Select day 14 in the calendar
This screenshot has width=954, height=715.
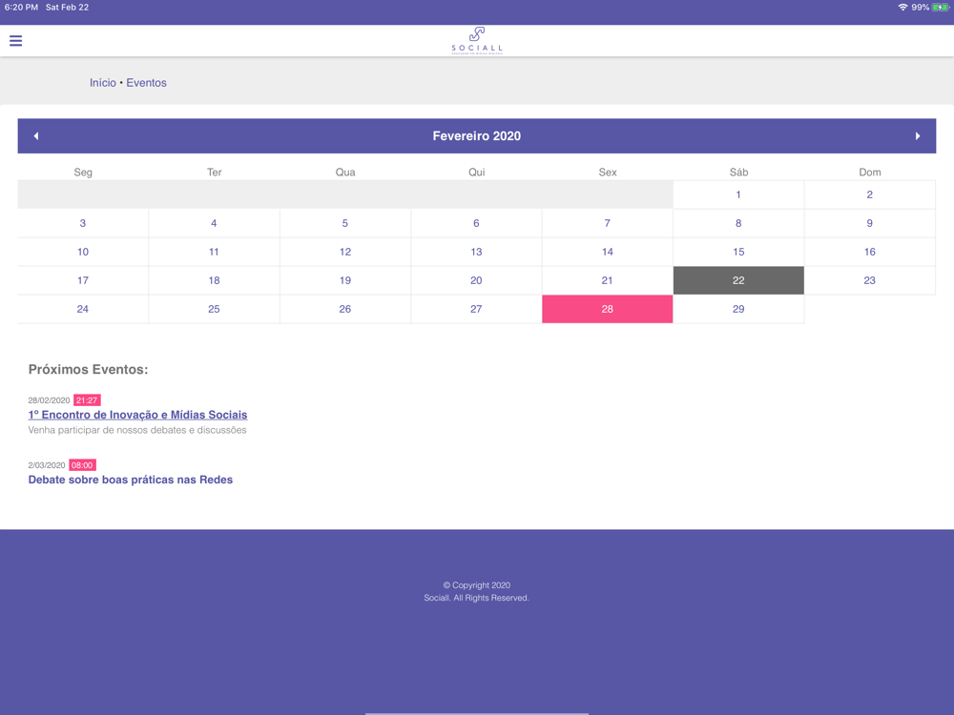[607, 252]
